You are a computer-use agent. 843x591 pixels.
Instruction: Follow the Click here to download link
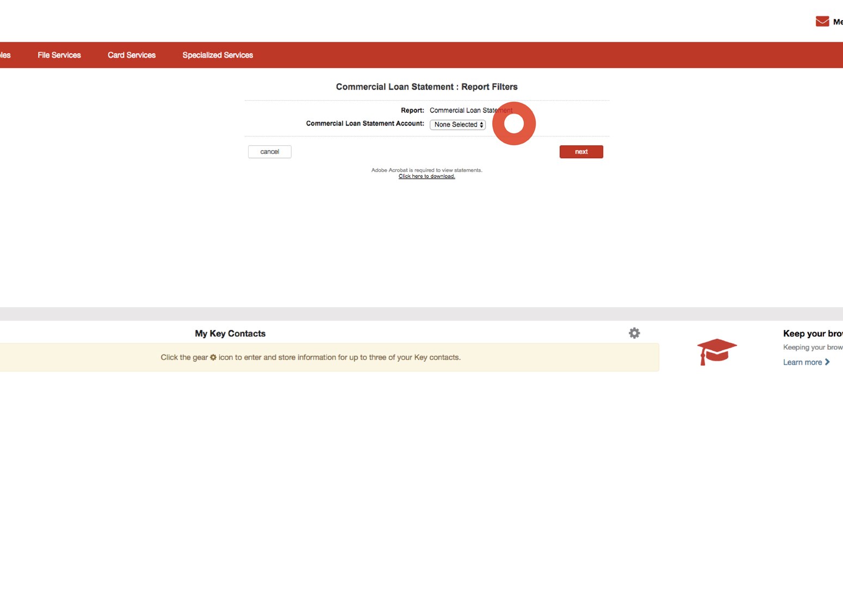pyautogui.click(x=426, y=176)
